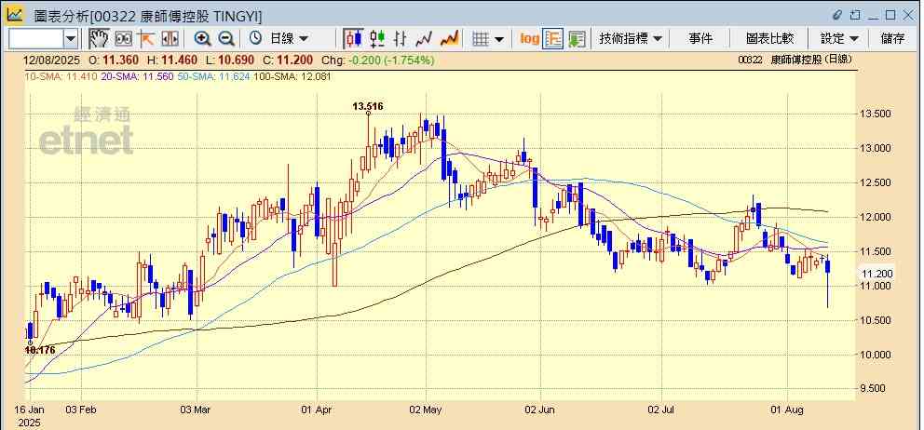Click the 02 May date label on axis

(426, 410)
